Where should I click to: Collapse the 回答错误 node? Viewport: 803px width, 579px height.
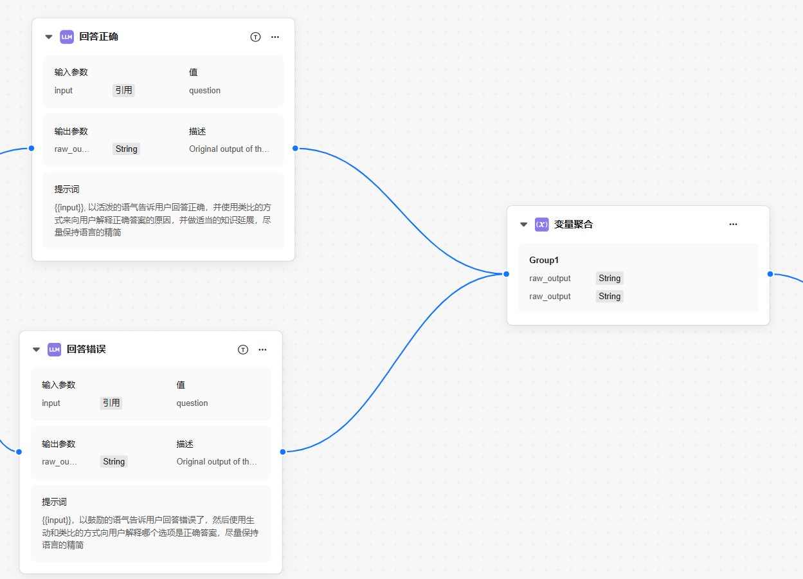pyautogui.click(x=37, y=349)
